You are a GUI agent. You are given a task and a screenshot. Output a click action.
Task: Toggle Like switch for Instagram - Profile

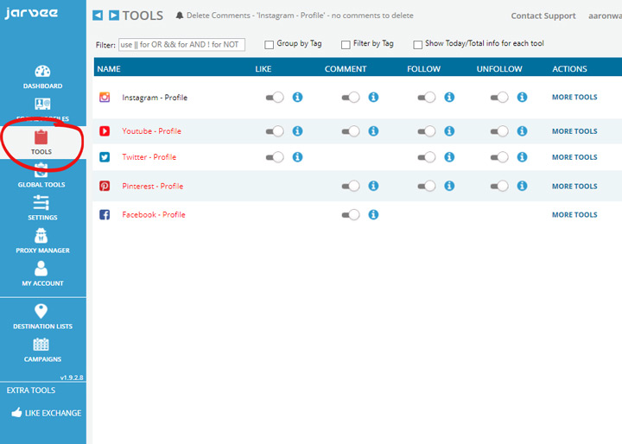[275, 98]
